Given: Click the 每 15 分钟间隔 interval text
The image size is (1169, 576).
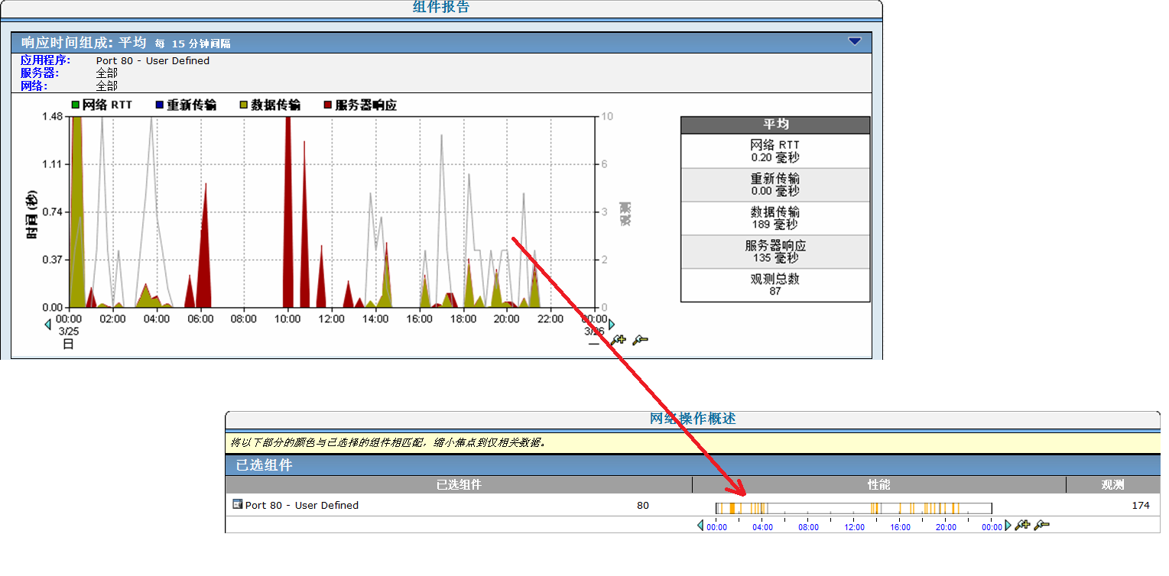Looking at the screenshot, I should tap(193, 44).
